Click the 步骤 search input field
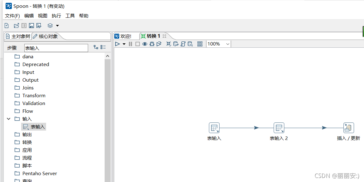This screenshot has width=364, height=182. [56, 48]
